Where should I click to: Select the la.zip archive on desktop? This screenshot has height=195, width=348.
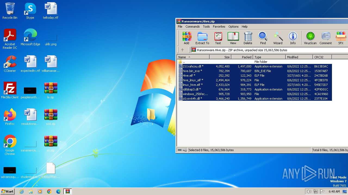tap(51, 90)
